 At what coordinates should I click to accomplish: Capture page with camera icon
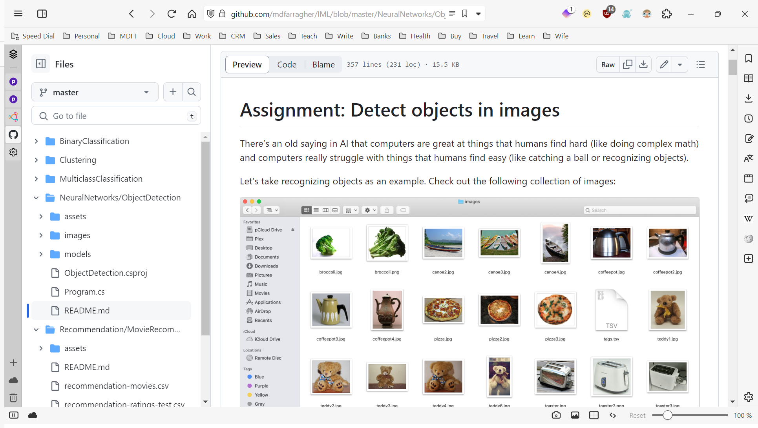556,415
